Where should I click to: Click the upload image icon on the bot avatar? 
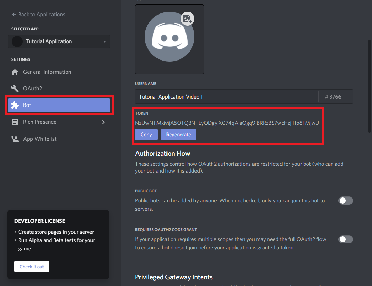coord(188,19)
